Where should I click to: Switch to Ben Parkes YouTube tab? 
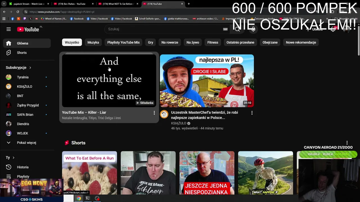click(74, 4)
